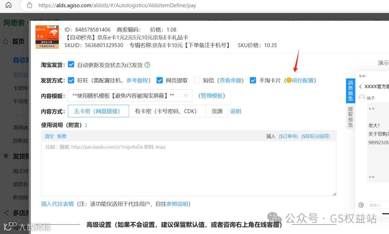View site security lock icon
Image resolution: width=389 pixels, height=234 pixels.
pyautogui.click(x=30, y=5)
